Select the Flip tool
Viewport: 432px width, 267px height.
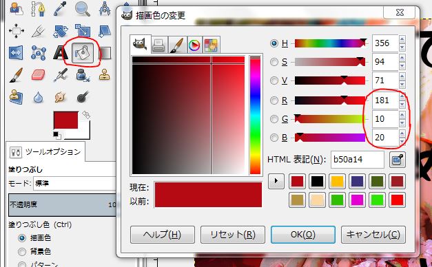pos(16,52)
